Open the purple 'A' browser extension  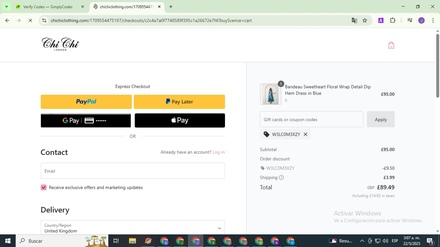[381, 21]
